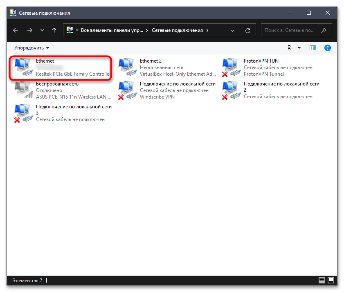Open address bar history dropdown
Screen dimensions: 344x292
pos(233,31)
